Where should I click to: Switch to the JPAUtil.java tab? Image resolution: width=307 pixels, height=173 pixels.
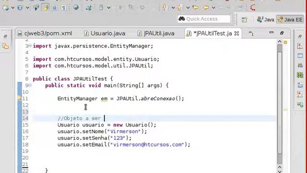point(156,34)
